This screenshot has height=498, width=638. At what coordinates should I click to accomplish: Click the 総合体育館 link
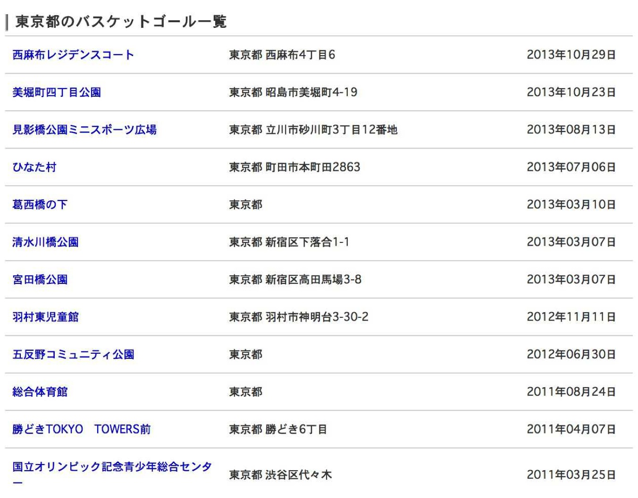pos(40,392)
